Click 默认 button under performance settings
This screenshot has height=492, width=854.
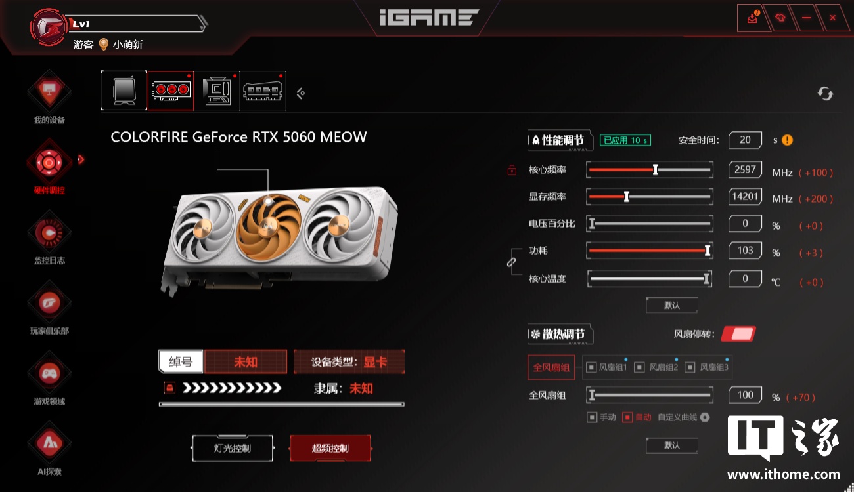(x=671, y=305)
